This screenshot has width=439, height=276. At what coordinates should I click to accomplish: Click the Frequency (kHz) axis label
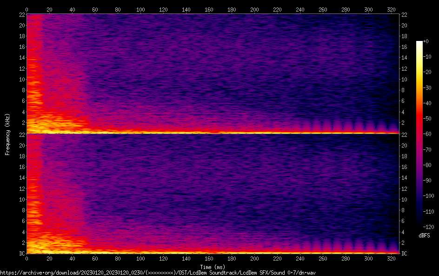point(7,134)
